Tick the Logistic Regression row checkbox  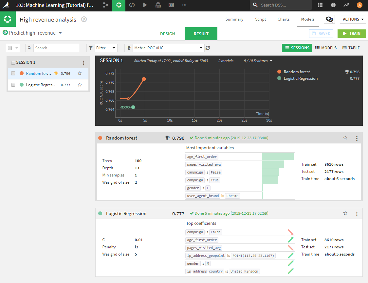(x=13, y=85)
